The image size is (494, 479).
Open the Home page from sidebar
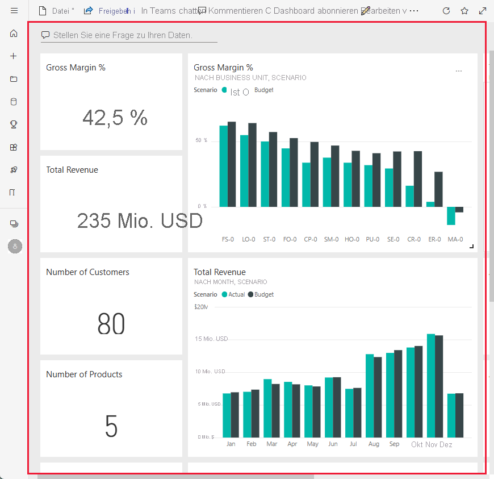(14, 33)
